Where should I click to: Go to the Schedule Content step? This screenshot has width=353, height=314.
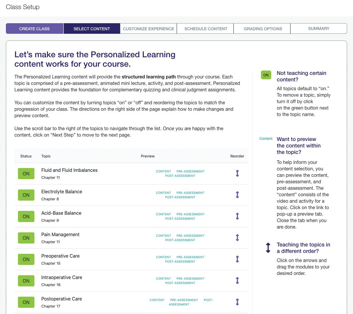pos(206,29)
